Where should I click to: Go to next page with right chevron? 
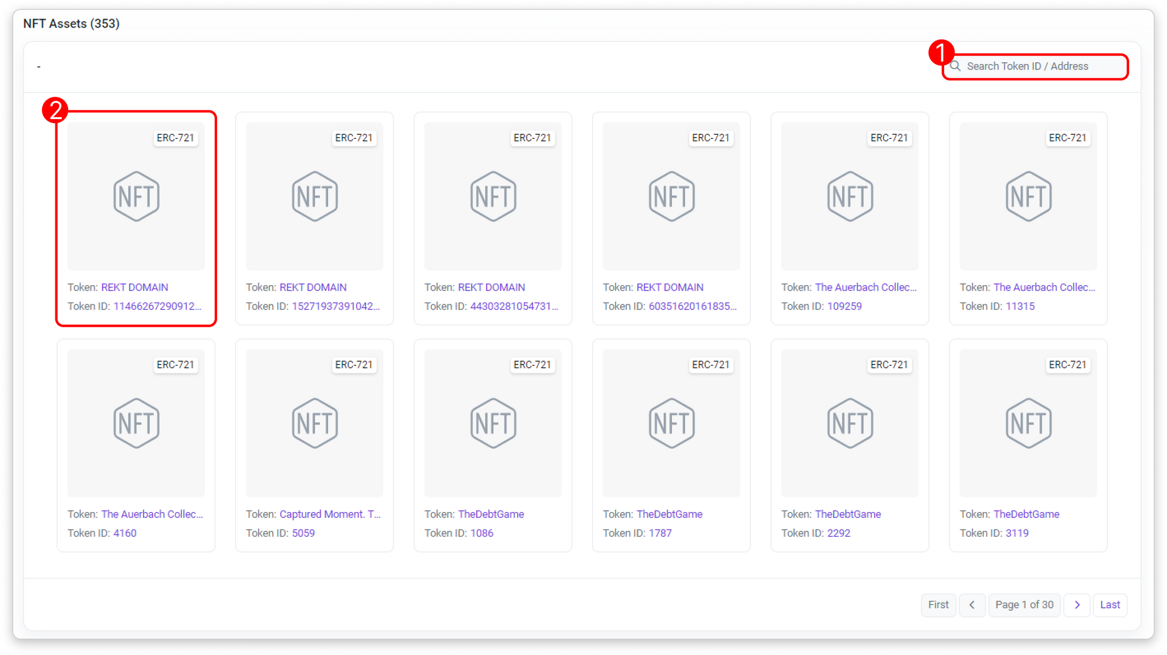(1077, 605)
